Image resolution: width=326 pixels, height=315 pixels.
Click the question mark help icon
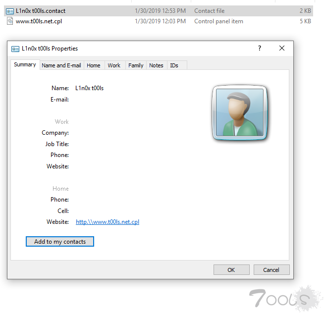click(260, 48)
